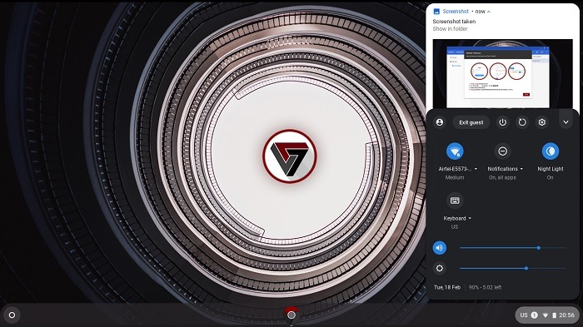Click the battery icon in status tray
Viewport: 583px width, 327px height.
(554, 315)
